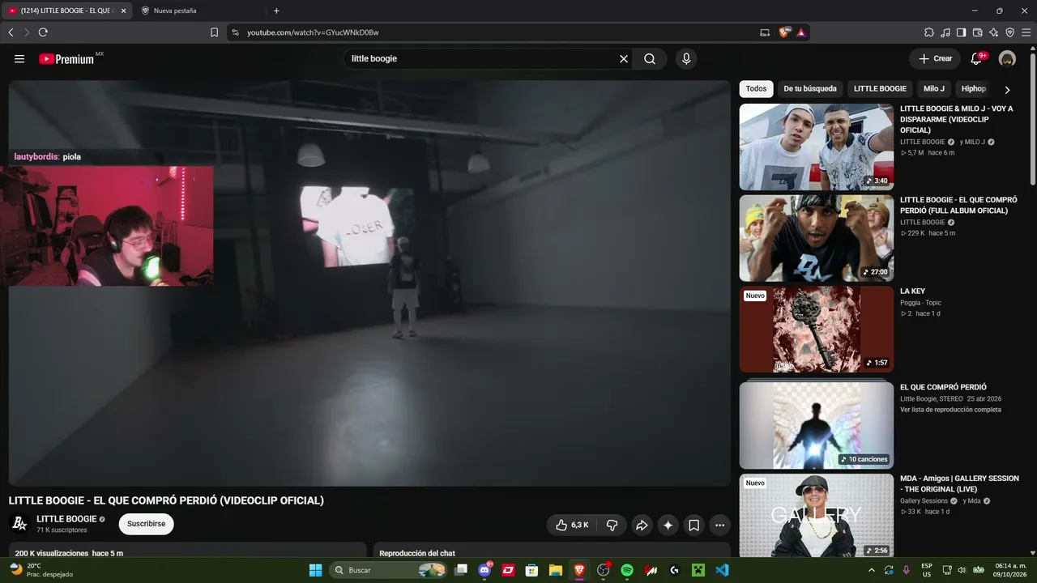
Task: Select the Todos filter chip
Action: click(756, 89)
